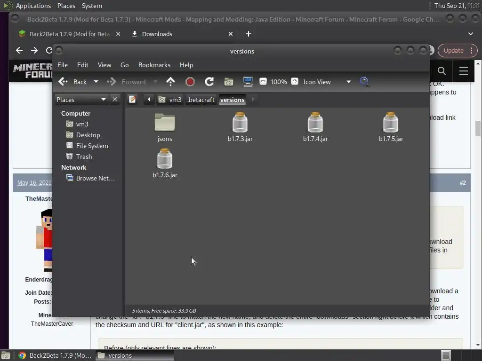Go back with the Back arrow button
This screenshot has width=482, height=361.
pyautogui.click(x=72, y=82)
